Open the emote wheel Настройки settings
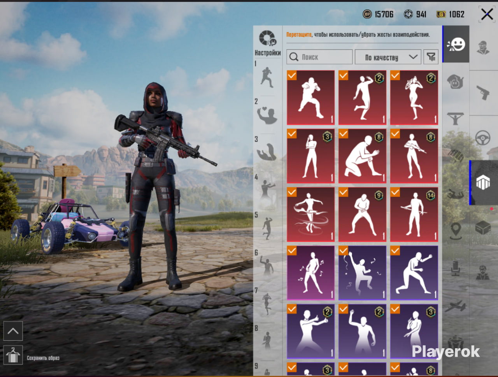This screenshot has width=498, height=377. [x=268, y=43]
